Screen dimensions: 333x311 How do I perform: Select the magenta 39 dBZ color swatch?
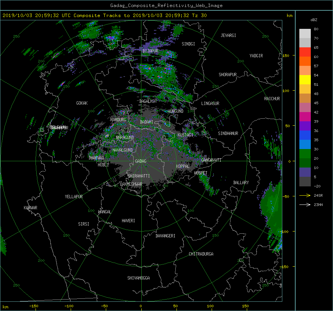click(305, 117)
